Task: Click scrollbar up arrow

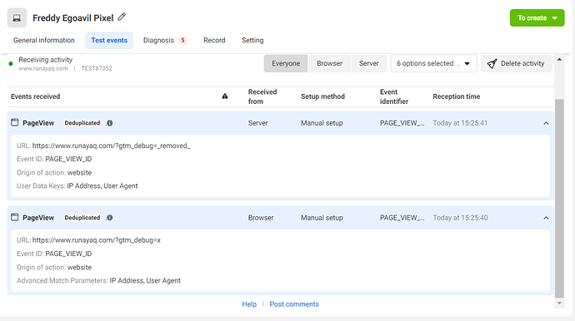Action: (559, 60)
